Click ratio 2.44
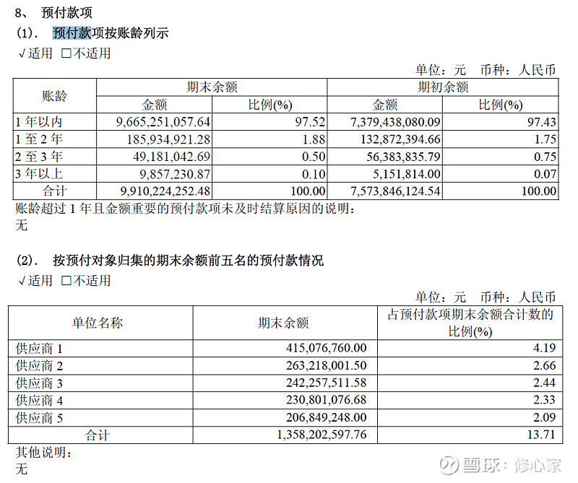Viewport: 578px width, 483px height. (544, 383)
